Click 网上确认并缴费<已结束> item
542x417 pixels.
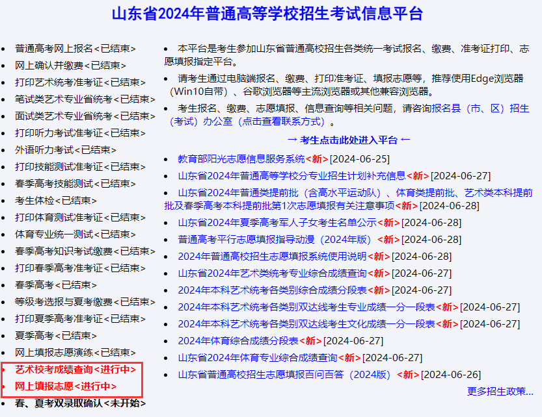70,66
